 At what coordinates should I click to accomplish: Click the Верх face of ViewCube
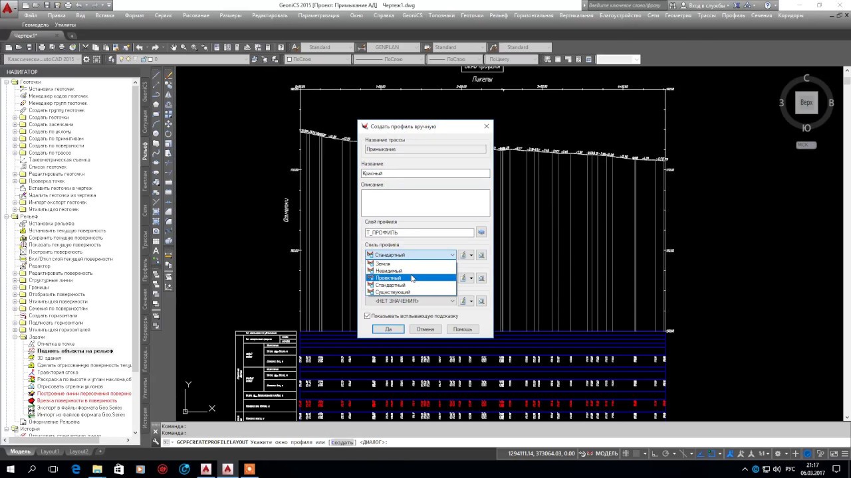coord(806,103)
